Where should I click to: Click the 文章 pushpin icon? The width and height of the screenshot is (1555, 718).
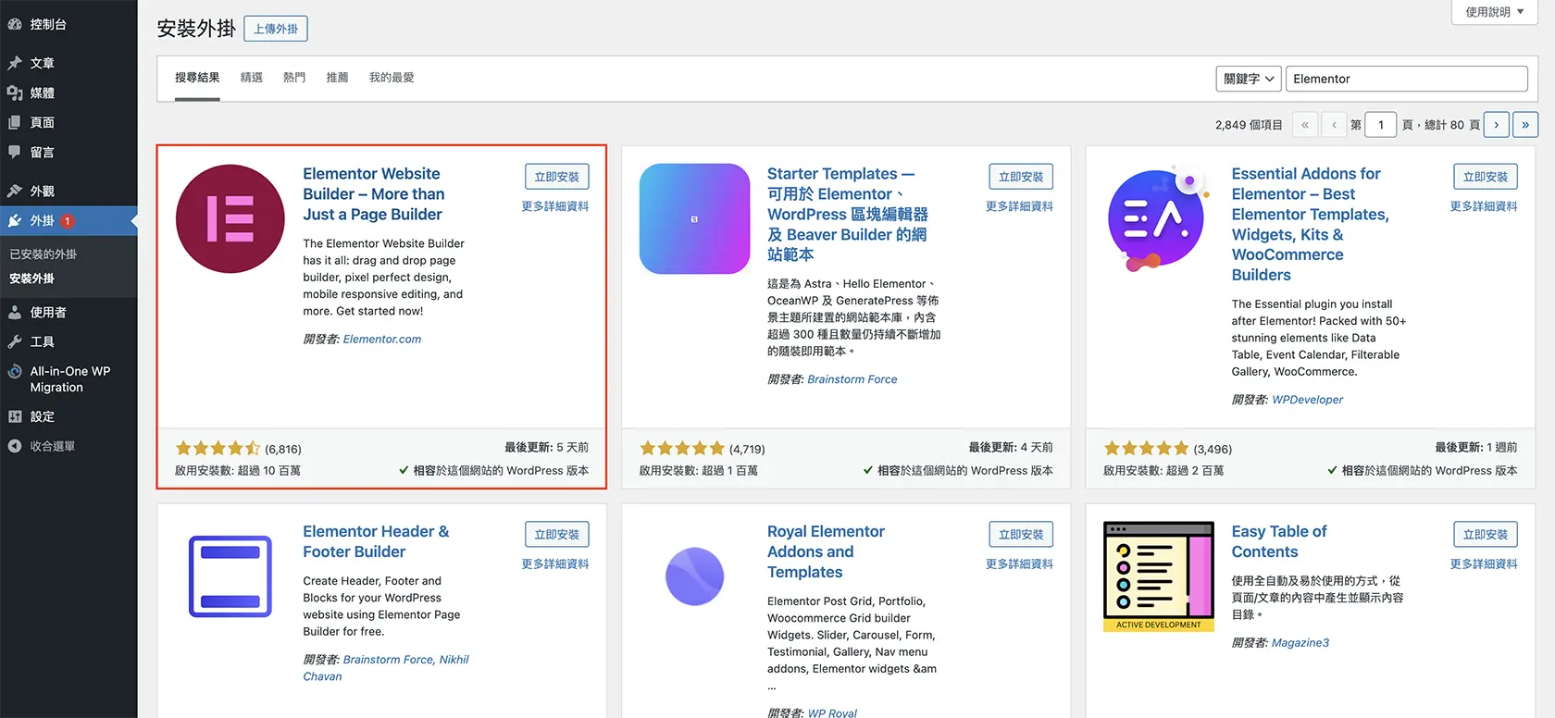click(x=15, y=63)
